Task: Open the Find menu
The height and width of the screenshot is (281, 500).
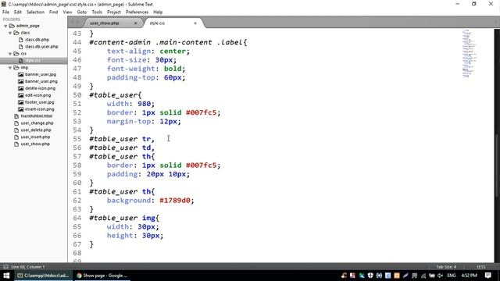Action: [54, 12]
